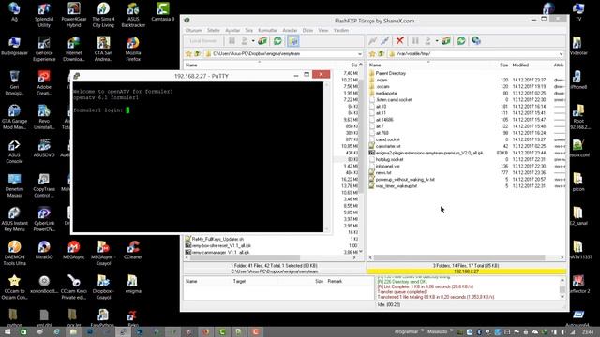Refresh the local pane file listing
The width and height of the screenshot is (600, 337).
[x=277, y=40]
